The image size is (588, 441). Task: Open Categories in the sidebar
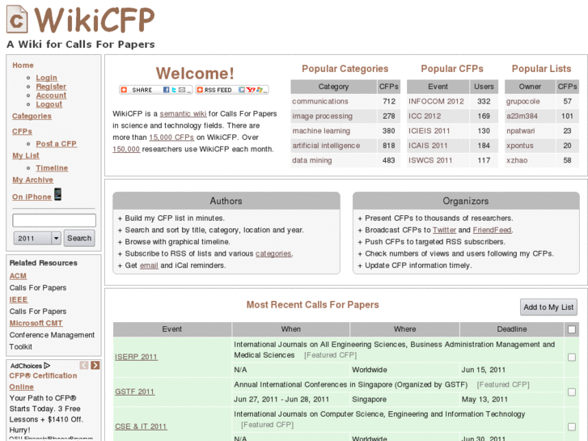(32, 116)
